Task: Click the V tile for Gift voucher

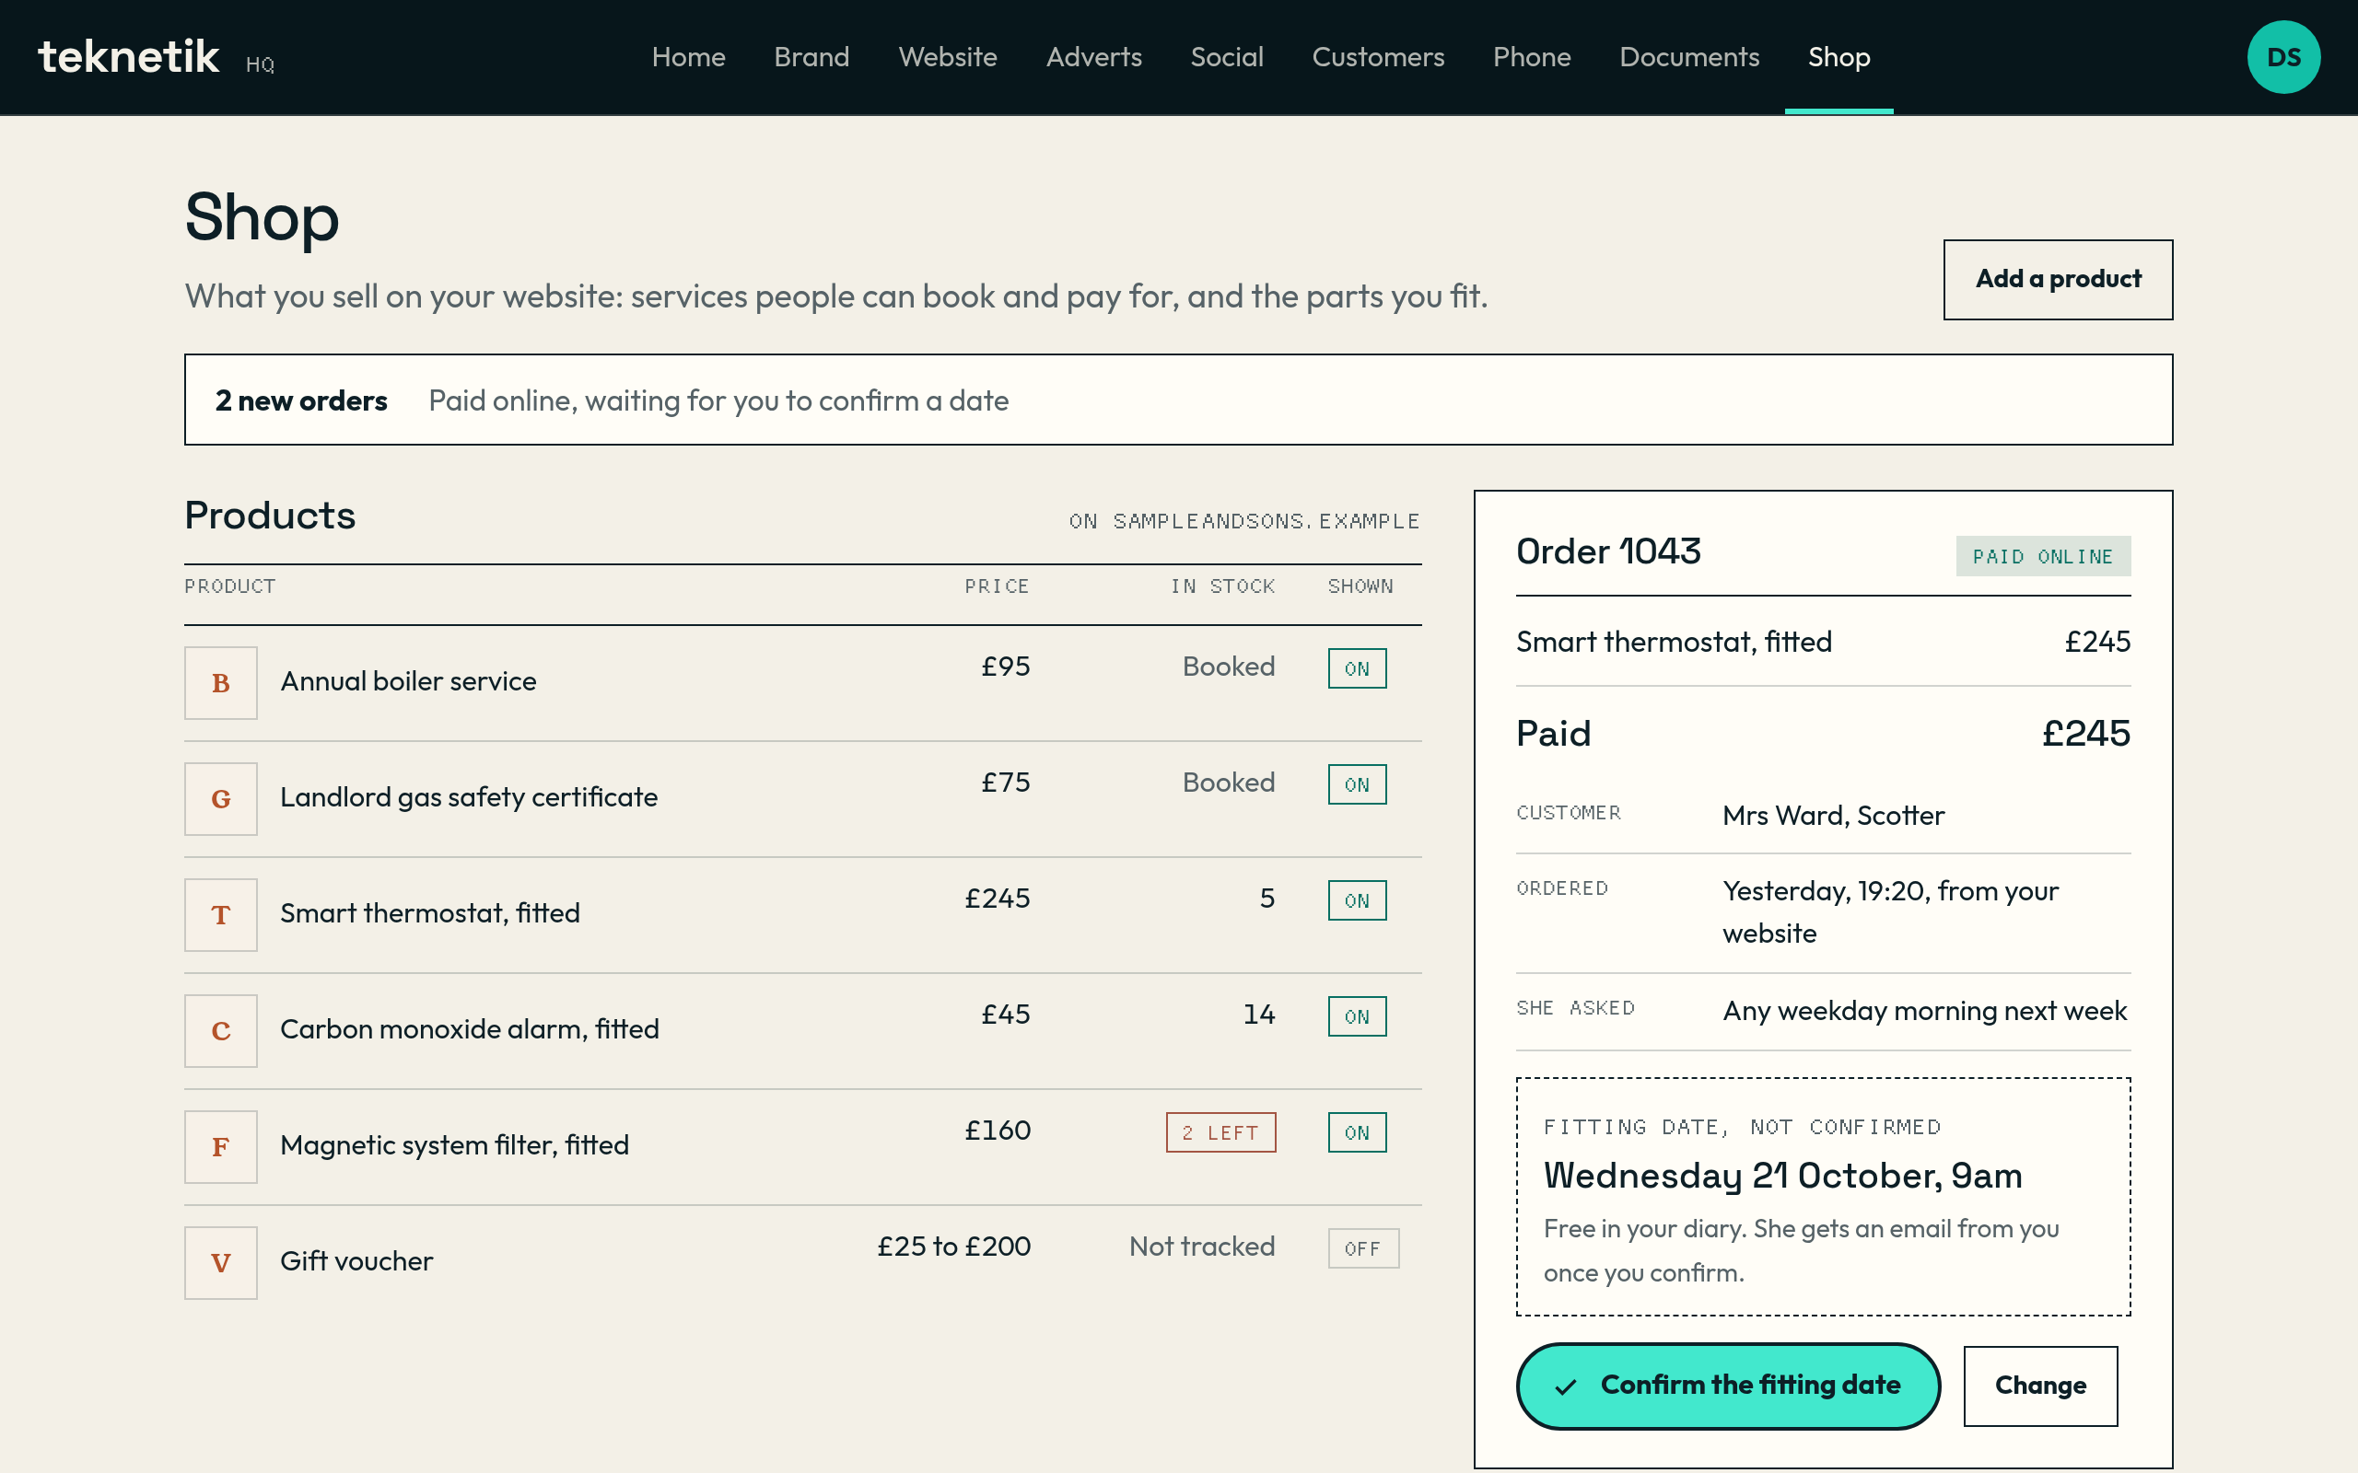Action: (221, 1262)
